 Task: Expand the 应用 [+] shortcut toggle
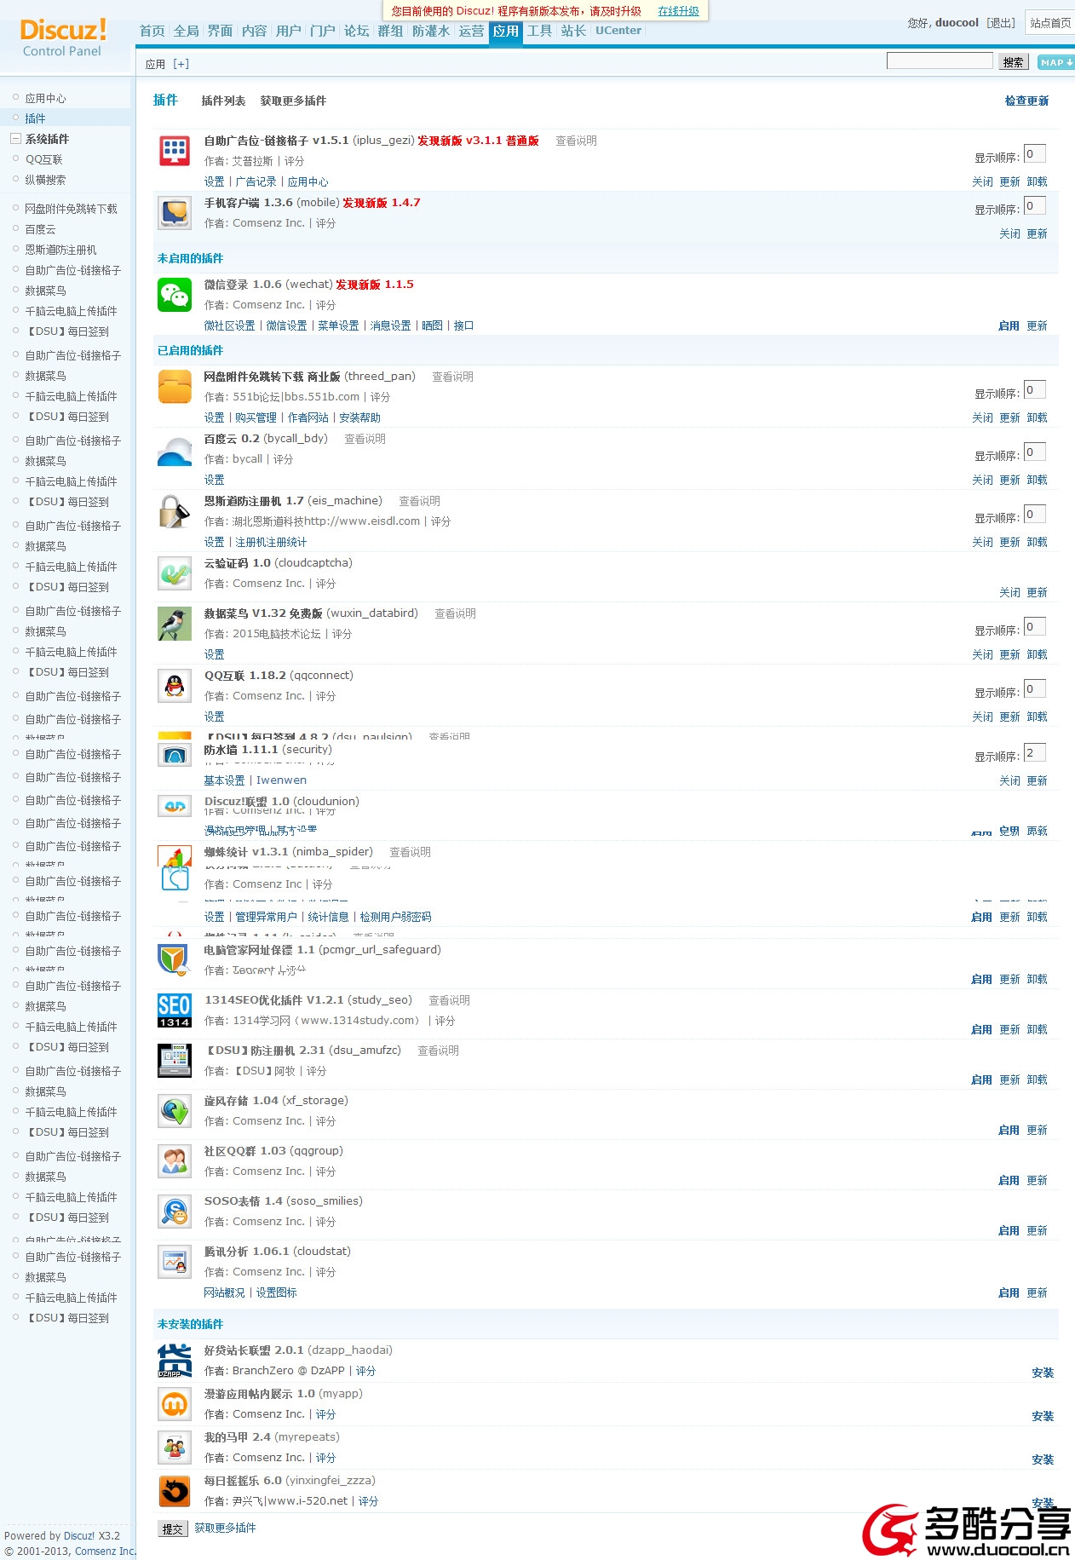point(181,64)
